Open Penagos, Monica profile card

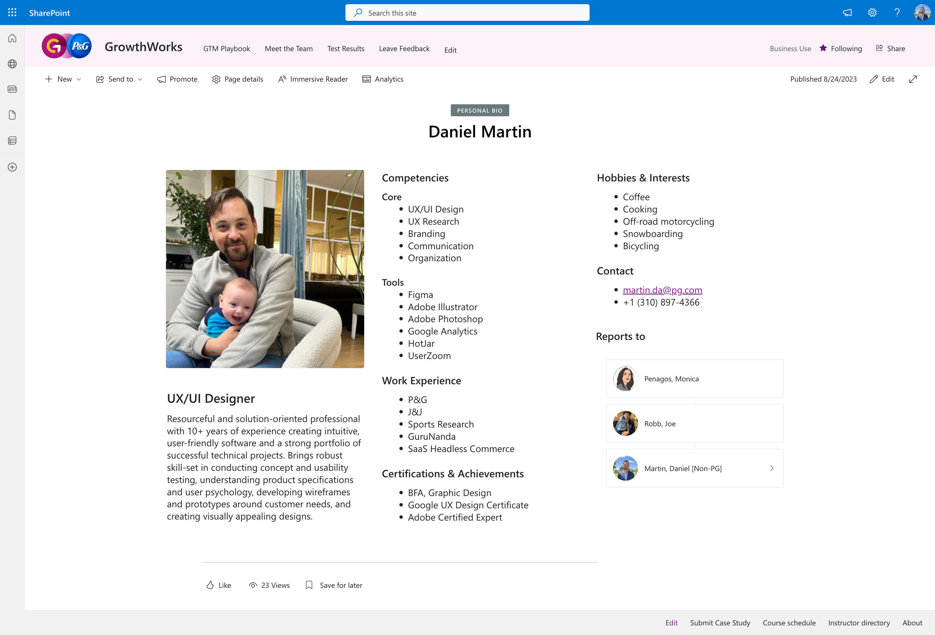pos(695,378)
